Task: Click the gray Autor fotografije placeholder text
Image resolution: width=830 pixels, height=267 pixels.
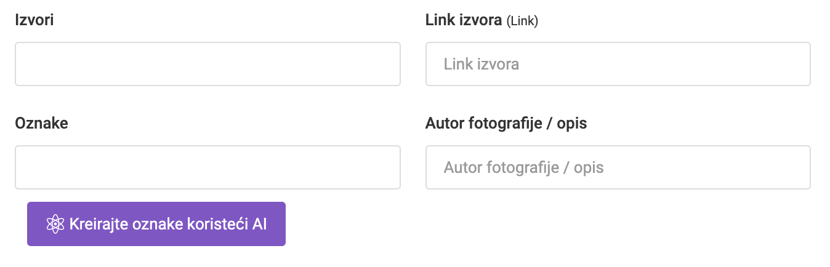Action: click(x=523, y=167)
